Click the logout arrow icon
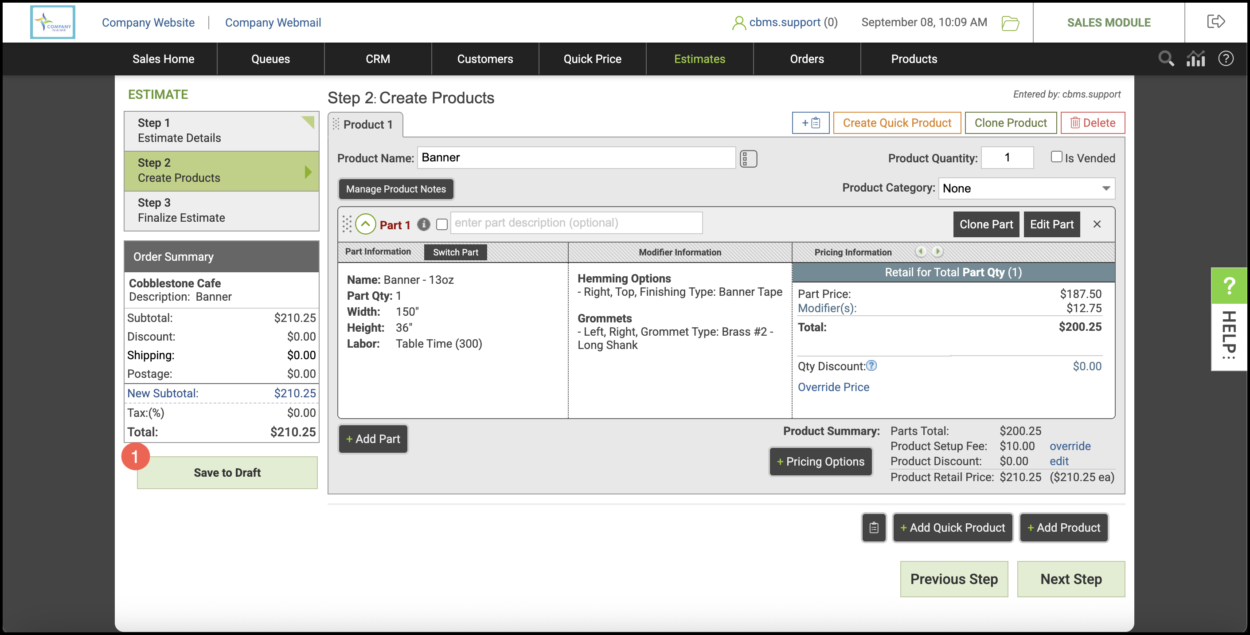 point(1215,22)
